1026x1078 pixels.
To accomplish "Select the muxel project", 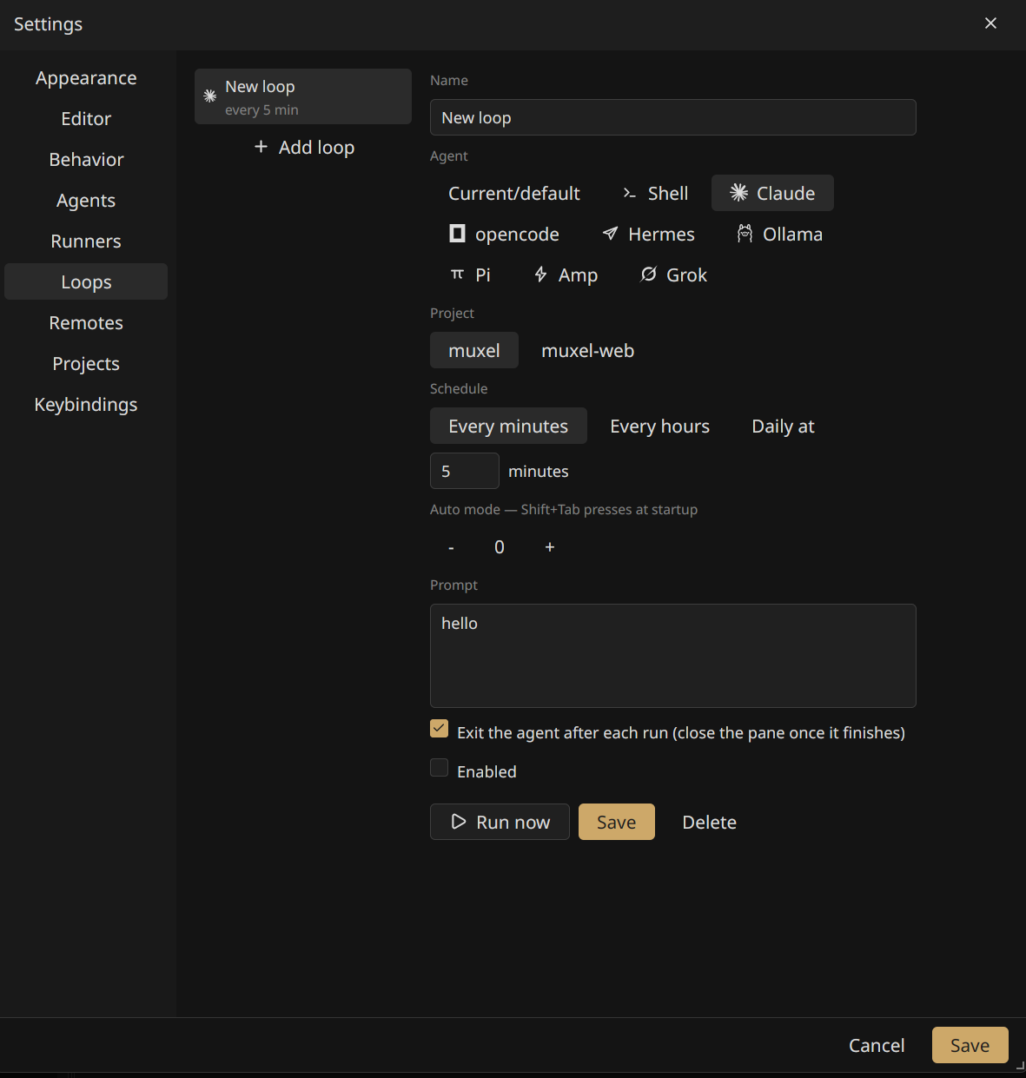I will 474,350.
